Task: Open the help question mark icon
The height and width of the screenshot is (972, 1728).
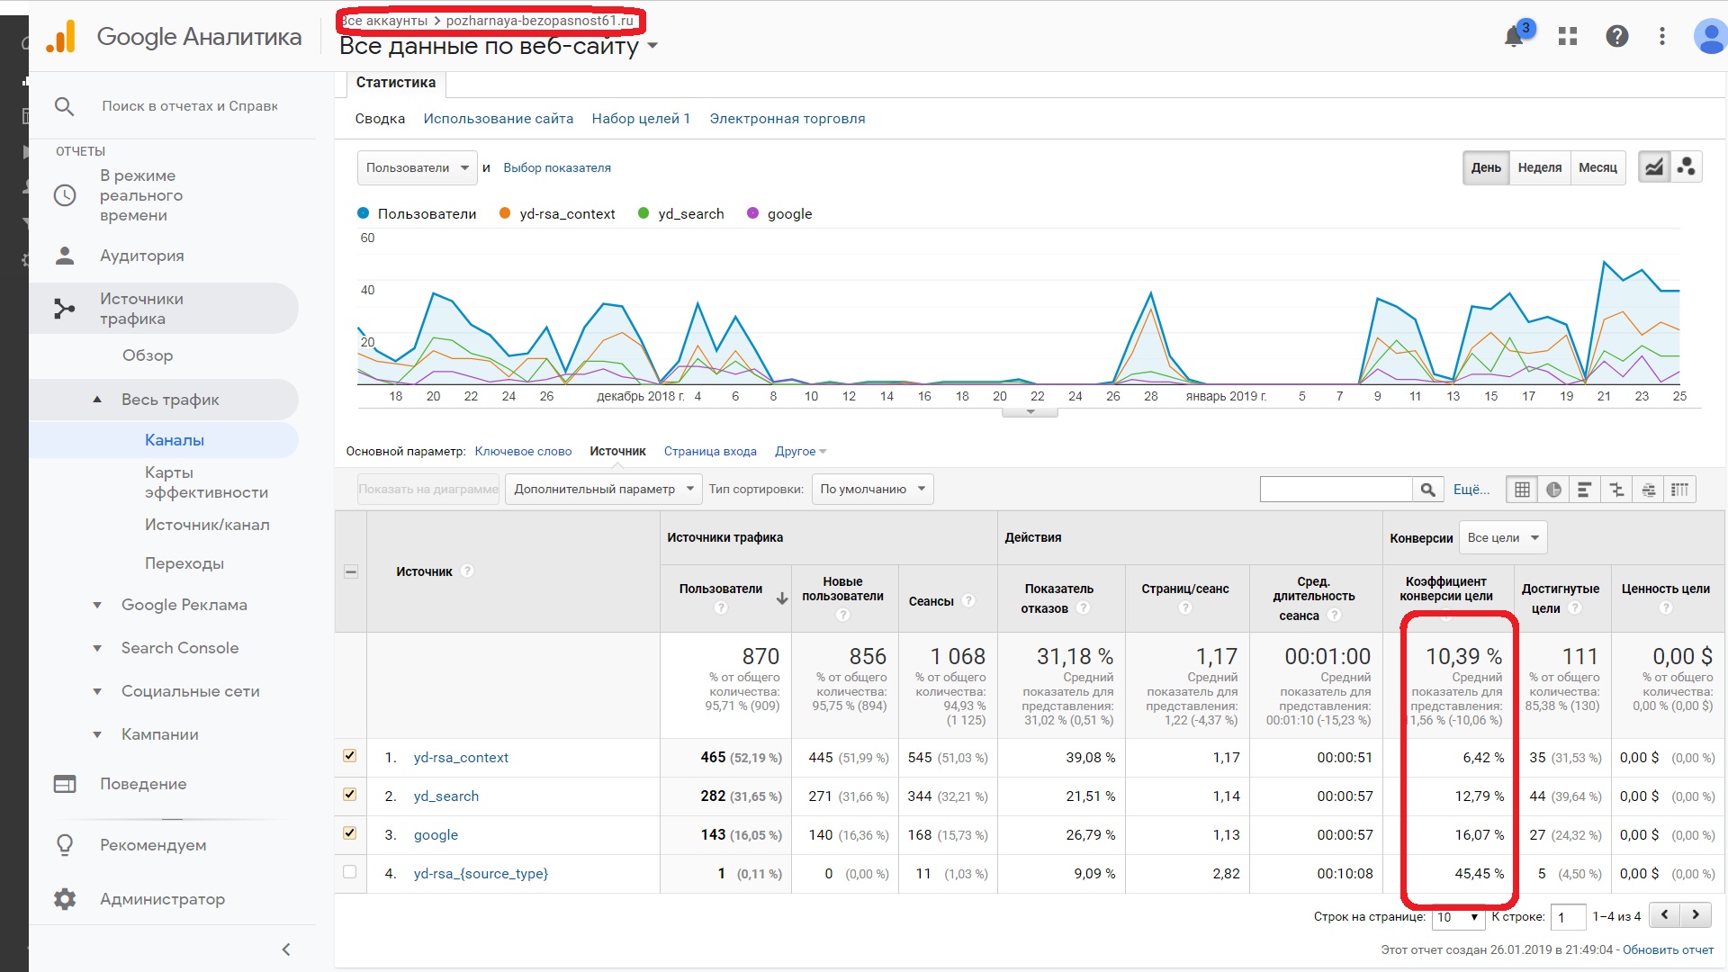Action: pos(1617,36)
